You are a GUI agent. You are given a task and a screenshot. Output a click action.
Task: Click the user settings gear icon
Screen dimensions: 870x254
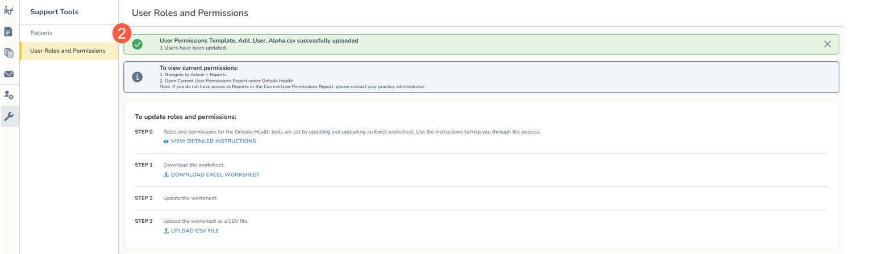point(9,95)
